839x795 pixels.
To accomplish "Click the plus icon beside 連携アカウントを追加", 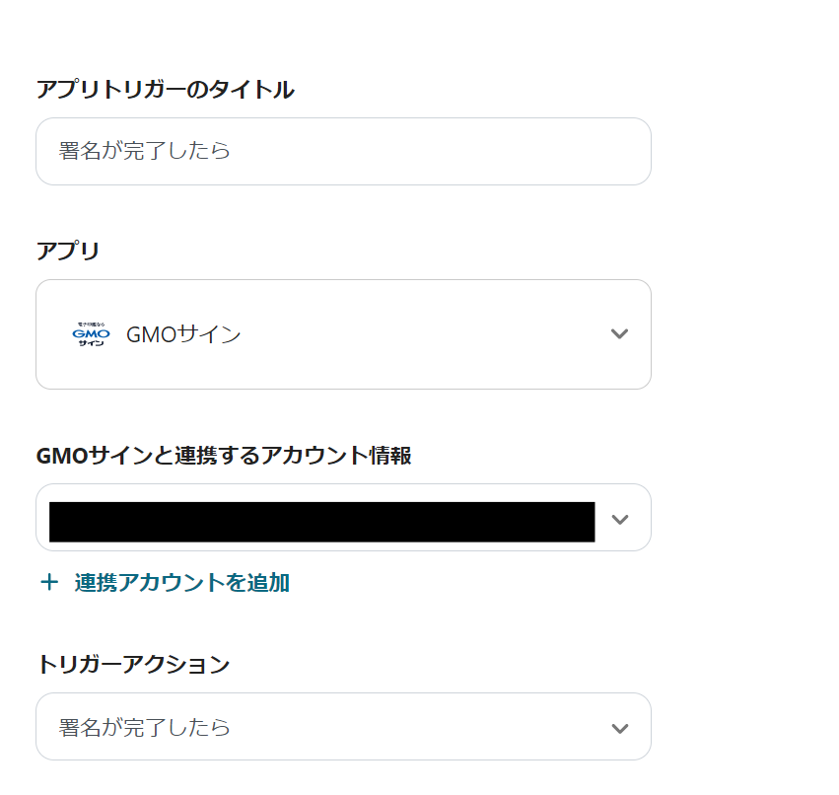I will click(x=49, y=582).
